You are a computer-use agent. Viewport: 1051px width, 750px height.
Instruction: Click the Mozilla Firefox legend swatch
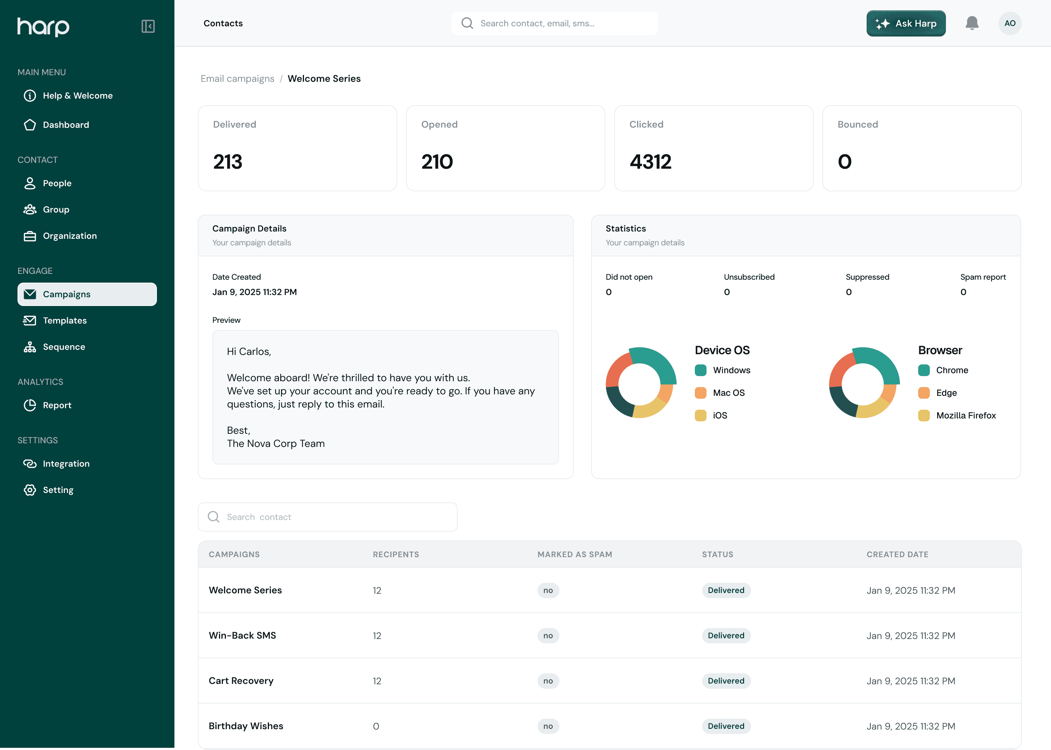924,415
